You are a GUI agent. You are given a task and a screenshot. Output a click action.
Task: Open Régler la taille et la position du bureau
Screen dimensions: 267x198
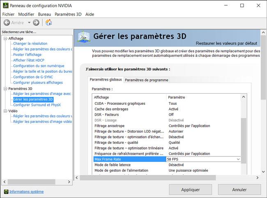43,71
